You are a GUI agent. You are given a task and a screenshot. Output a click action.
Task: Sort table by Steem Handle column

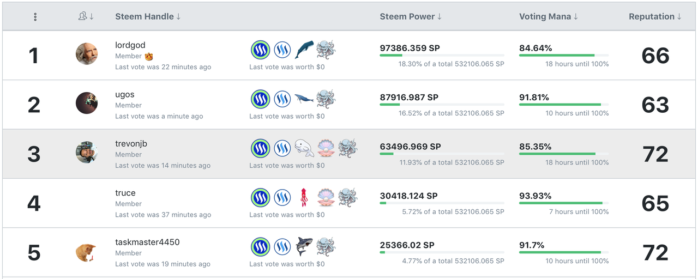tap(148, 17)
